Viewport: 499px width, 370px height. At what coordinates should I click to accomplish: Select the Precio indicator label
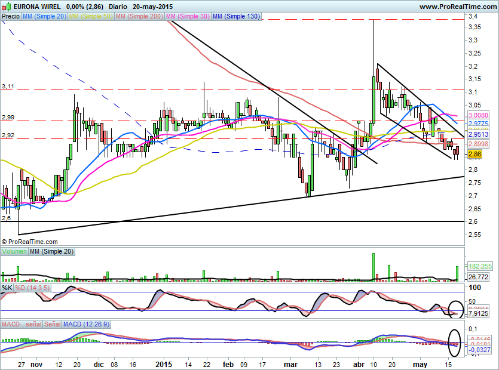[11, 16]
